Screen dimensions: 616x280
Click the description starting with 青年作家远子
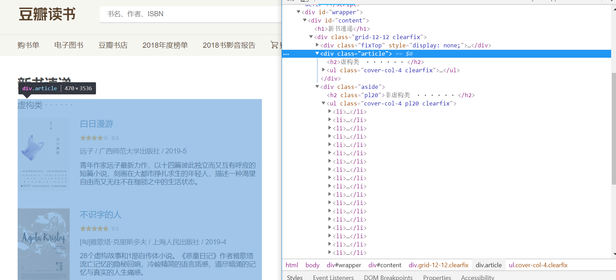(x=168, y=174)
